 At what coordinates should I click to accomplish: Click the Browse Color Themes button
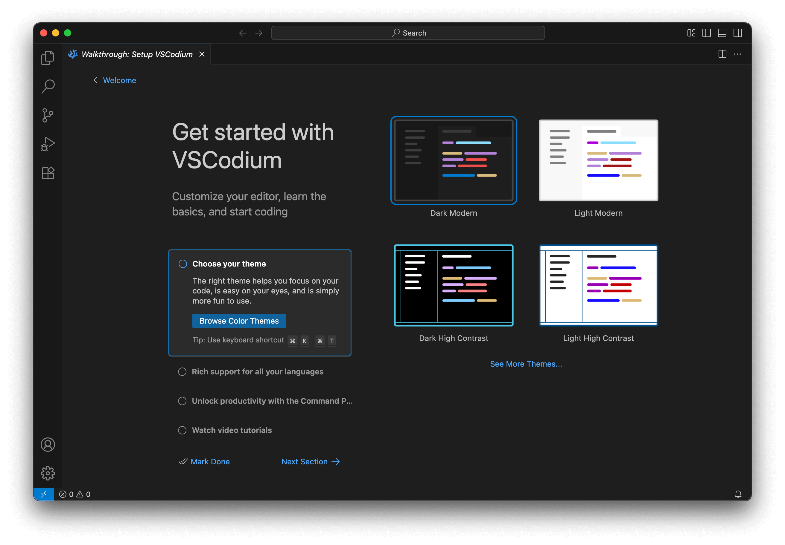click(239, 321)
